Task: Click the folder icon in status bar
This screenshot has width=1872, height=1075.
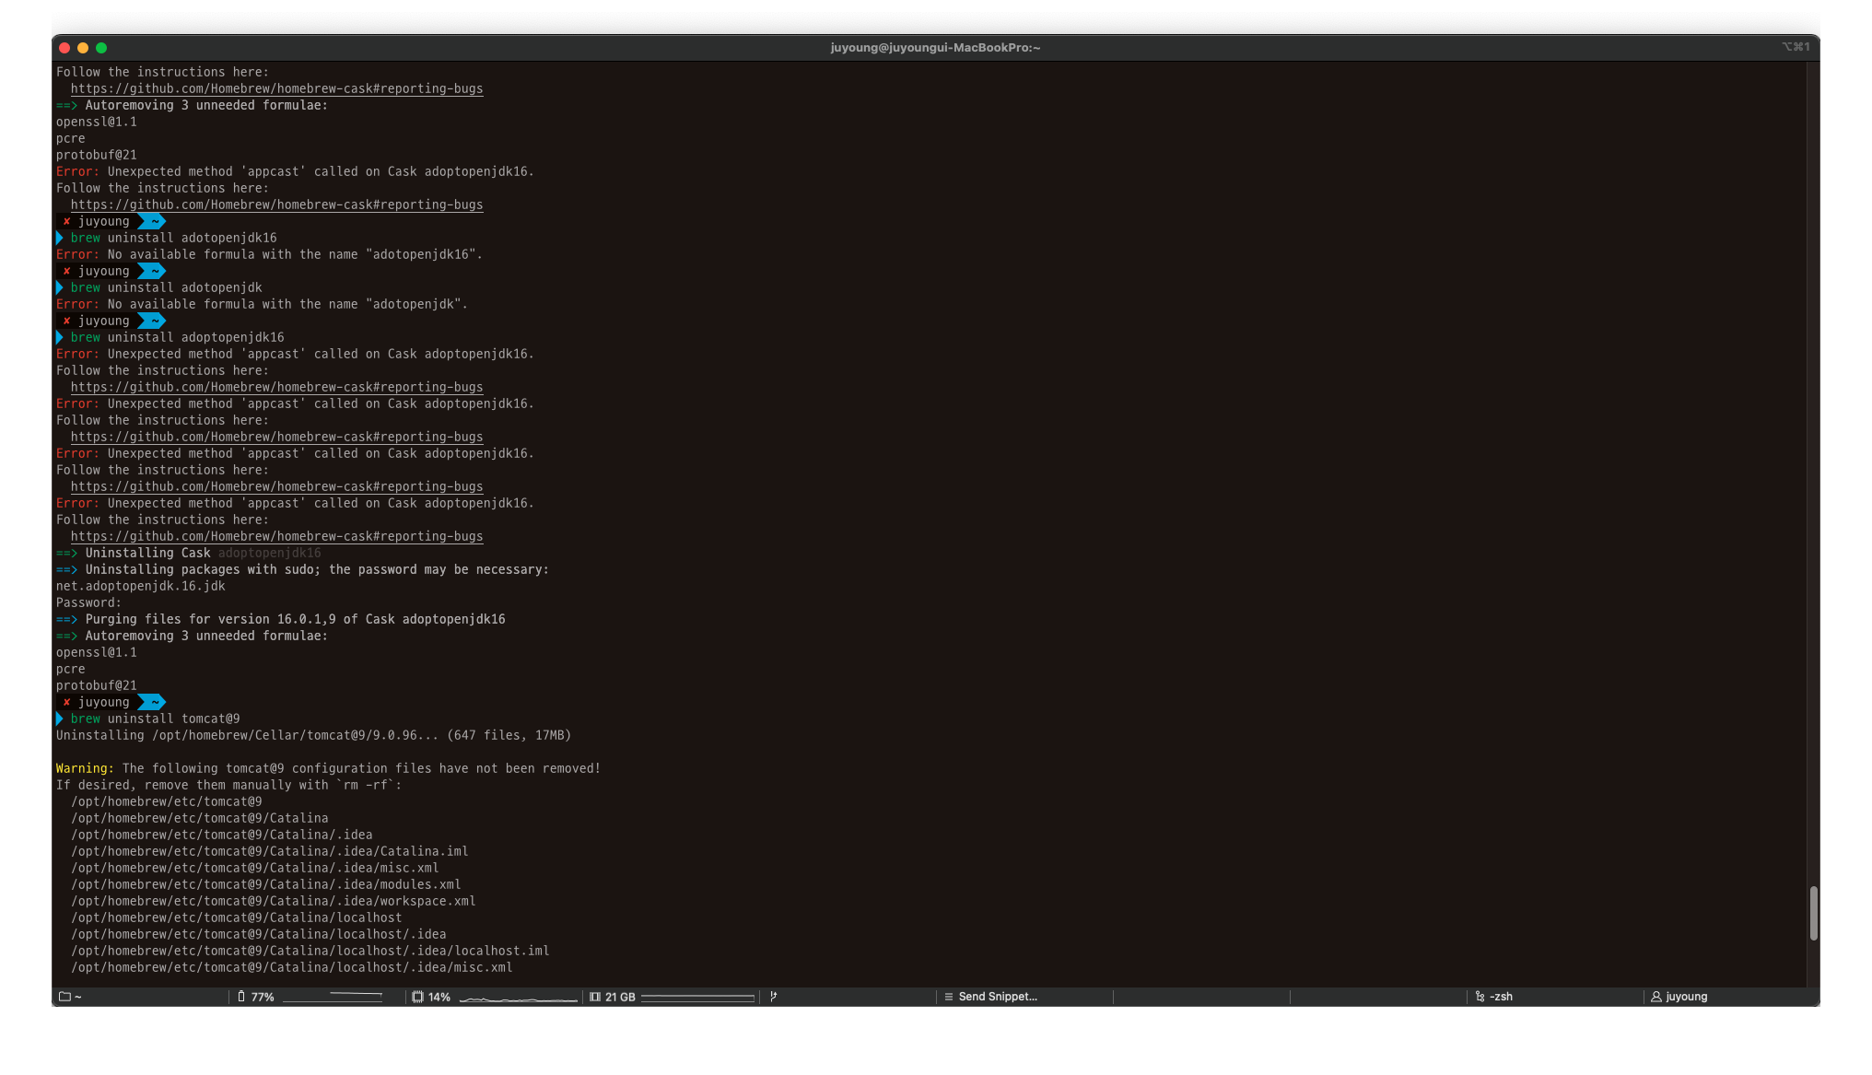Action: [64, 997]
